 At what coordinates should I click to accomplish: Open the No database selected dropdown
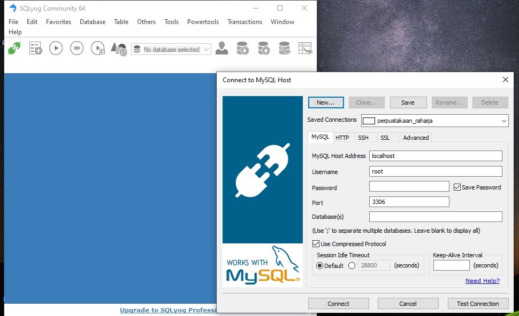pos(171,50)
